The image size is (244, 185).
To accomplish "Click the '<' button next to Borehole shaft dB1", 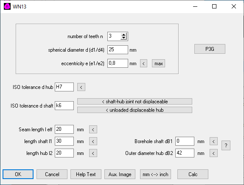I will click(213, 141).
